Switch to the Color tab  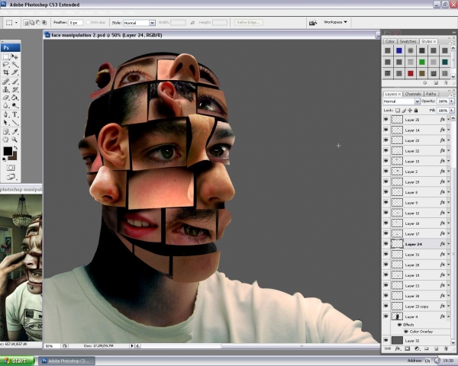[389, 41]
